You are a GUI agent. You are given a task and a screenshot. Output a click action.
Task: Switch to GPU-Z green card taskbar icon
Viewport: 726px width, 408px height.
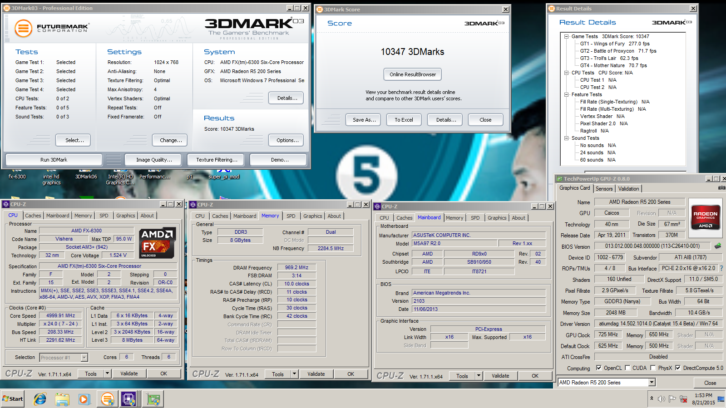pos(153,399)
